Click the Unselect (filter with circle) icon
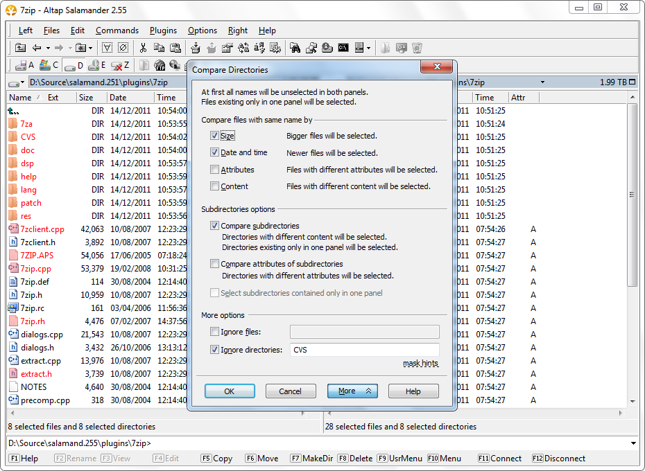The image size is (645, 471). point(123,48)
